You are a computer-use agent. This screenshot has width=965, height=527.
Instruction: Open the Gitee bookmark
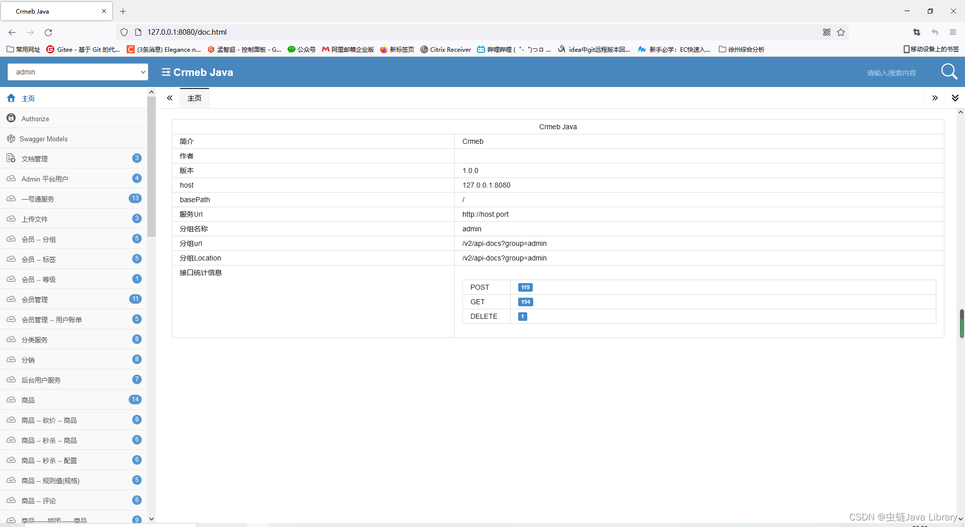[x=83, y=49]
